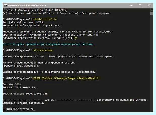
Task: Click 'Восстановление выполнено успешно.' text
Action: [x=122, y=100]
